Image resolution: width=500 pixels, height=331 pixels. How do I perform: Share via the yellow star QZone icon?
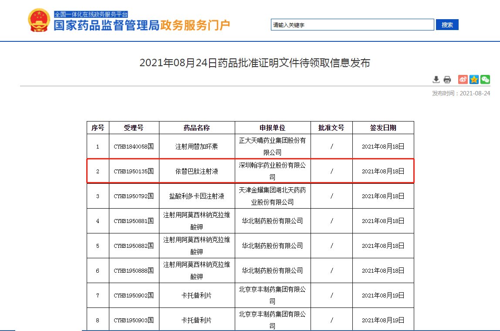tap(474, 79)
